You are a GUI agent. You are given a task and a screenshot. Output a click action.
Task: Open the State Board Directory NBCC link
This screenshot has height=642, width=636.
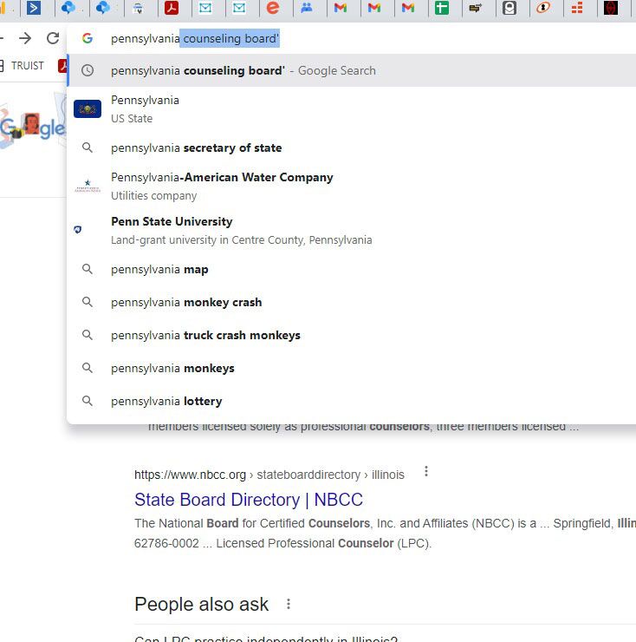tap(249, 500)
